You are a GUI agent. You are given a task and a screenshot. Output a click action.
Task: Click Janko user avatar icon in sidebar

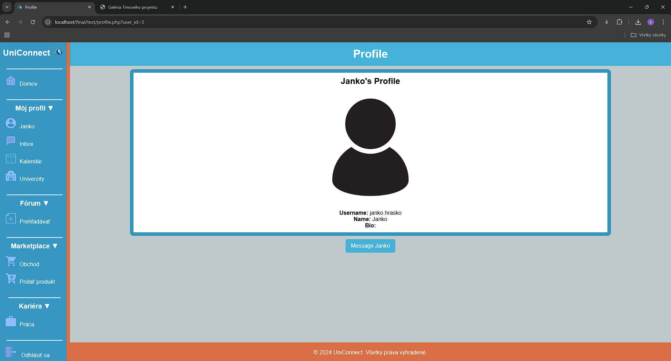[x=11, y=123]
